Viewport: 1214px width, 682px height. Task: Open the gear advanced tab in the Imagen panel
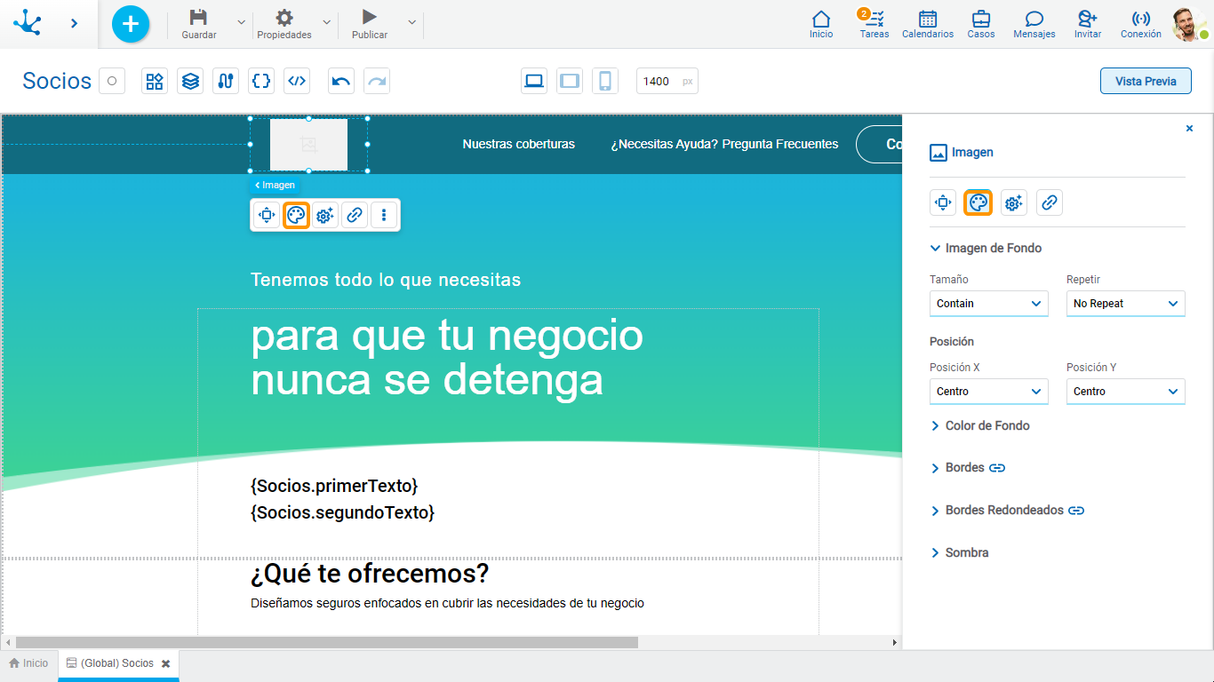[1014, 203]
